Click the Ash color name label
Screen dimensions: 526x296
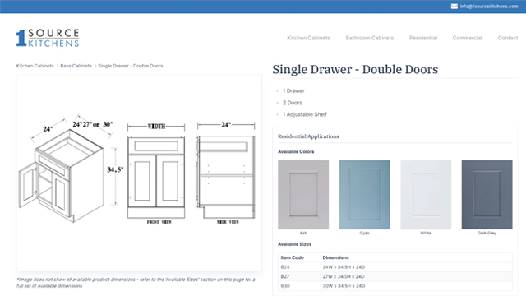[303, 233]
